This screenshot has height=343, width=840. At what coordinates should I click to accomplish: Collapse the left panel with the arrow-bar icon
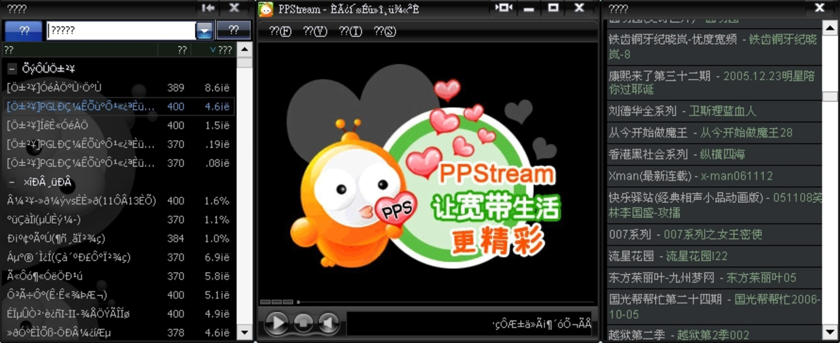(x=208, y=8)
